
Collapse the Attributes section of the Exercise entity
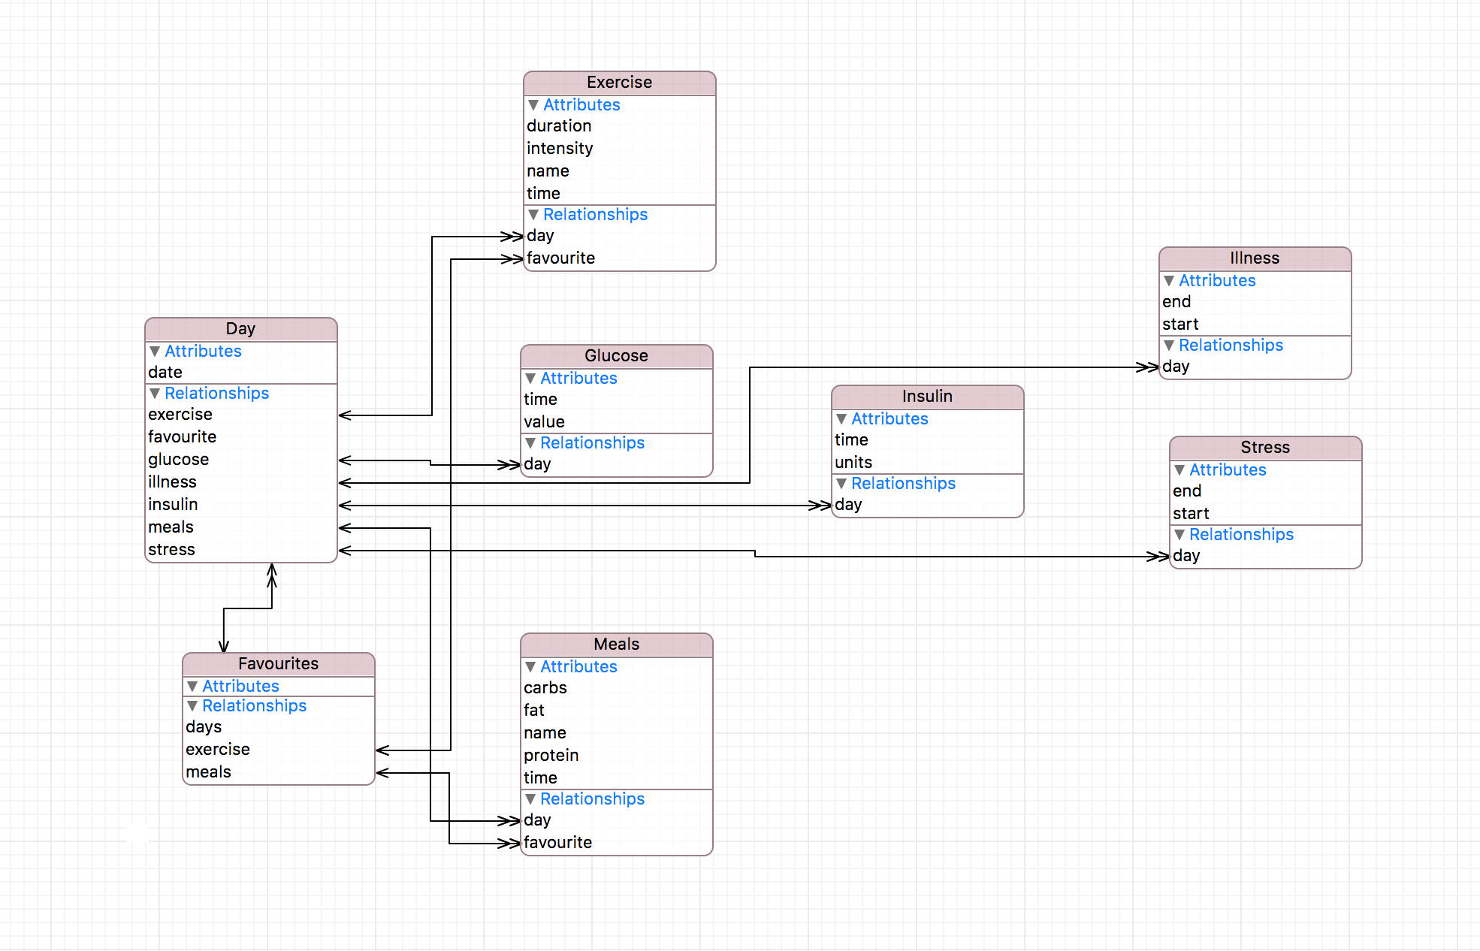pos(532,104)
